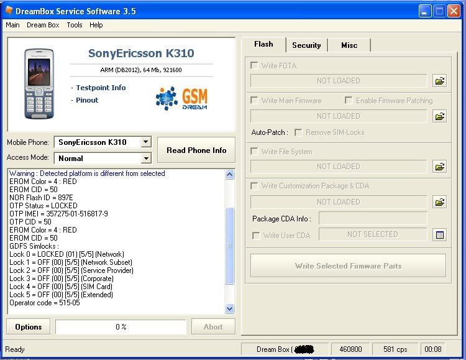Switch to the Flash tab
466x360 pixels.
pyautogui.click(x=263, y=44)
